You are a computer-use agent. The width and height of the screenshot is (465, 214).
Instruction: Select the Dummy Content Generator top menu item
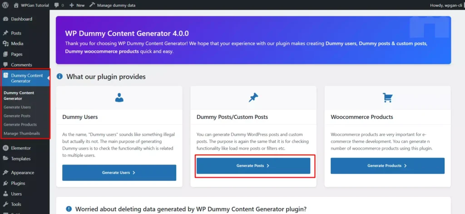tap(25, 78)
